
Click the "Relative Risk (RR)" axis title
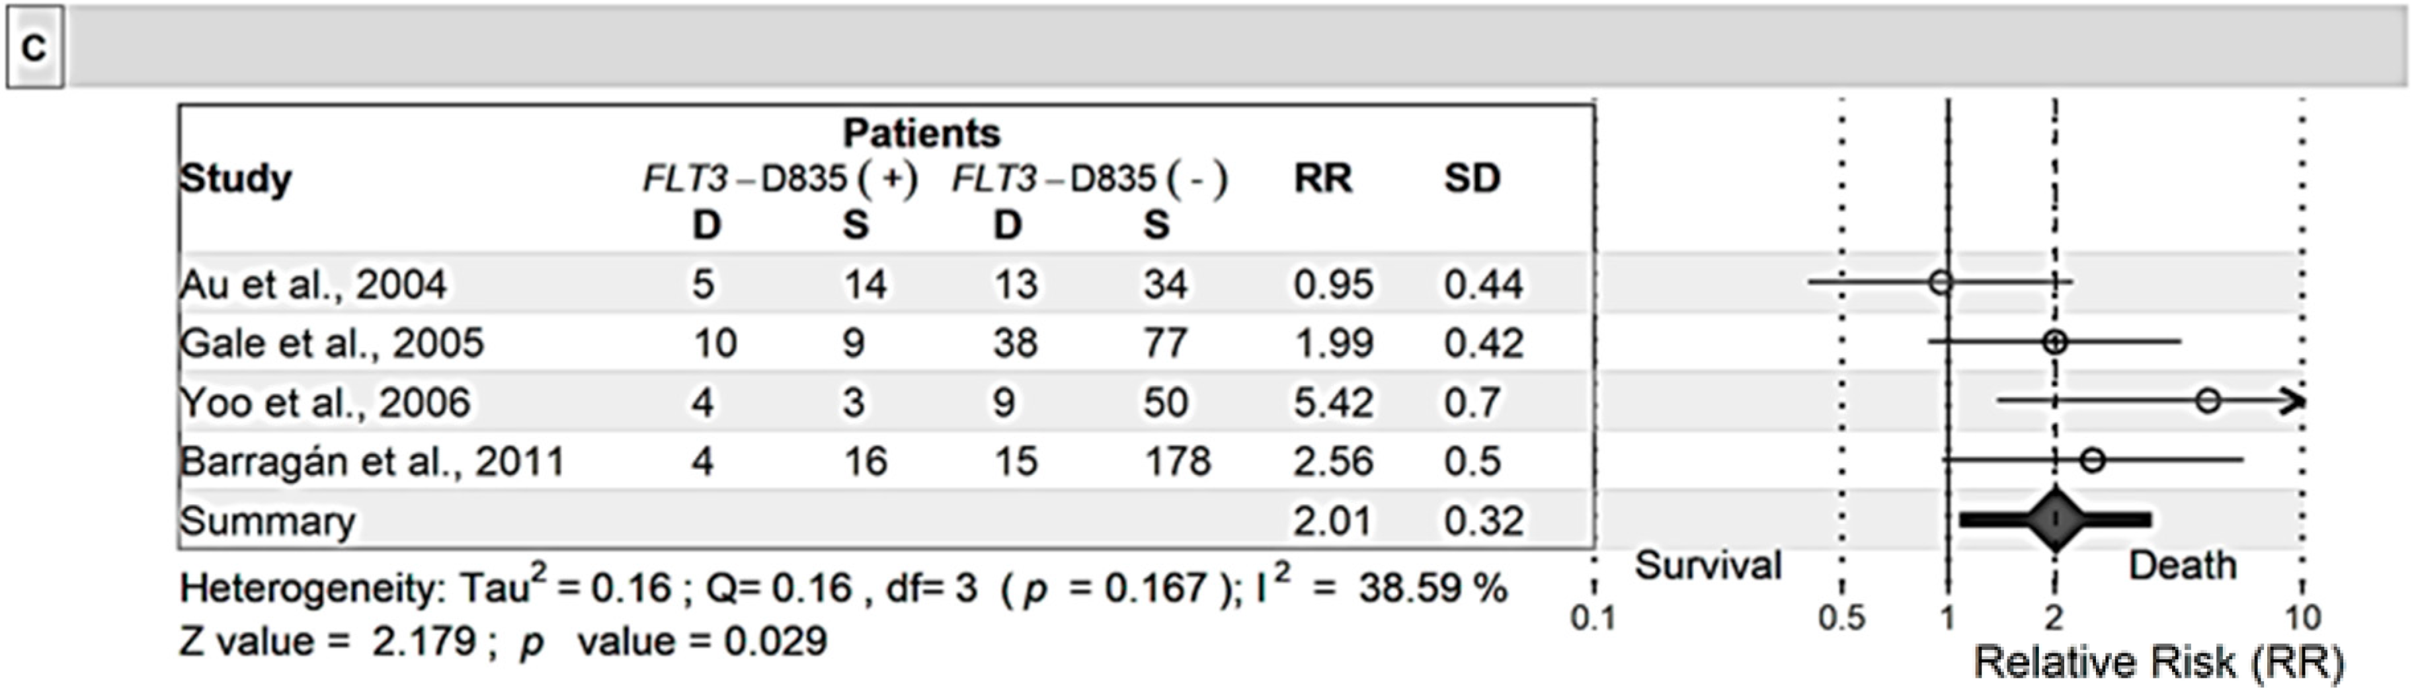click(2159, 662)
